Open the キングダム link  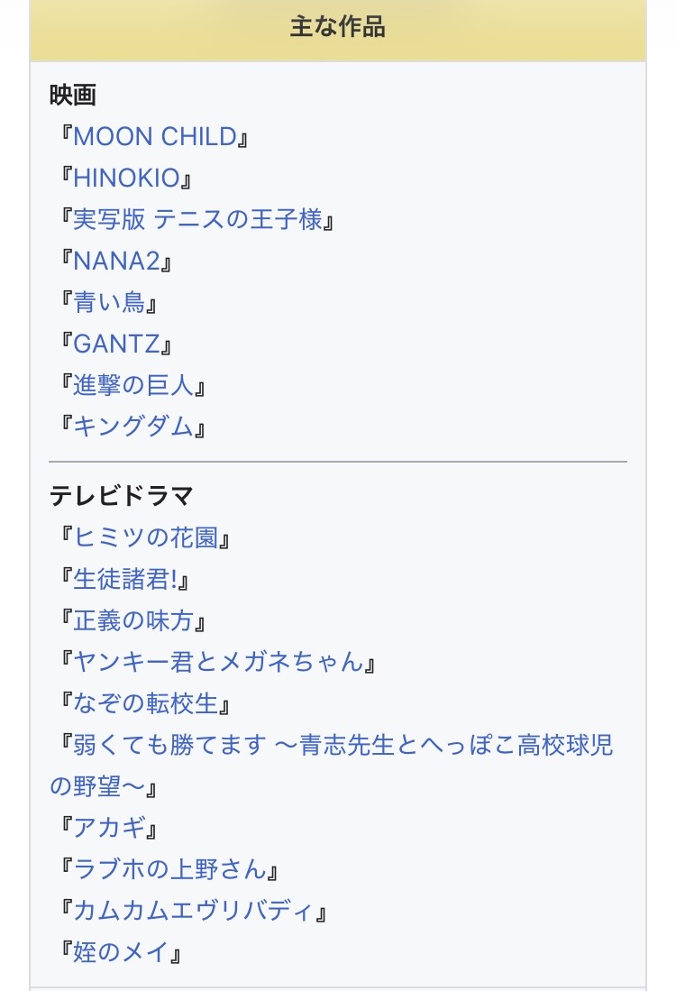133,427
